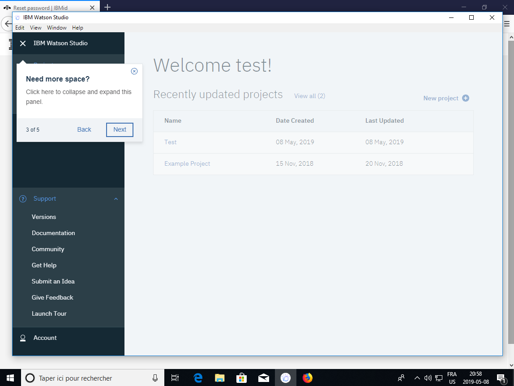Click the Windows search box

click(90, 378)
